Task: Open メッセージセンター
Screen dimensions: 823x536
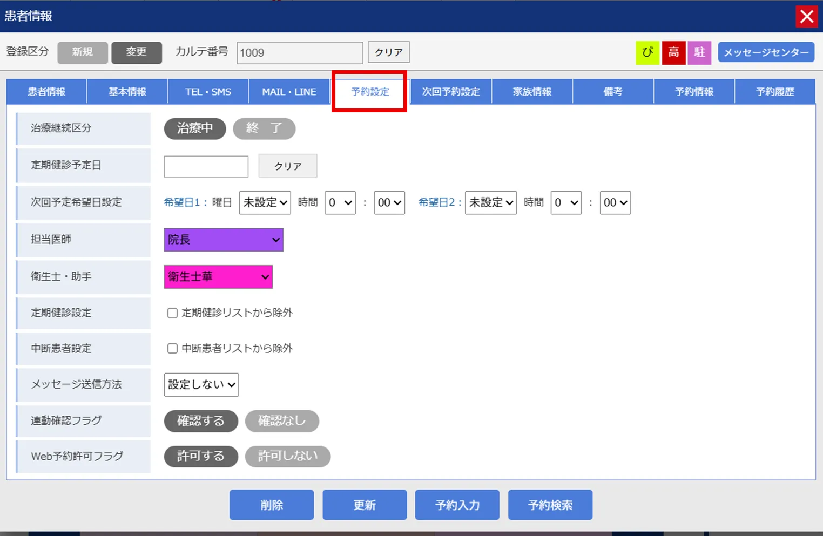Action: point(766,52)
